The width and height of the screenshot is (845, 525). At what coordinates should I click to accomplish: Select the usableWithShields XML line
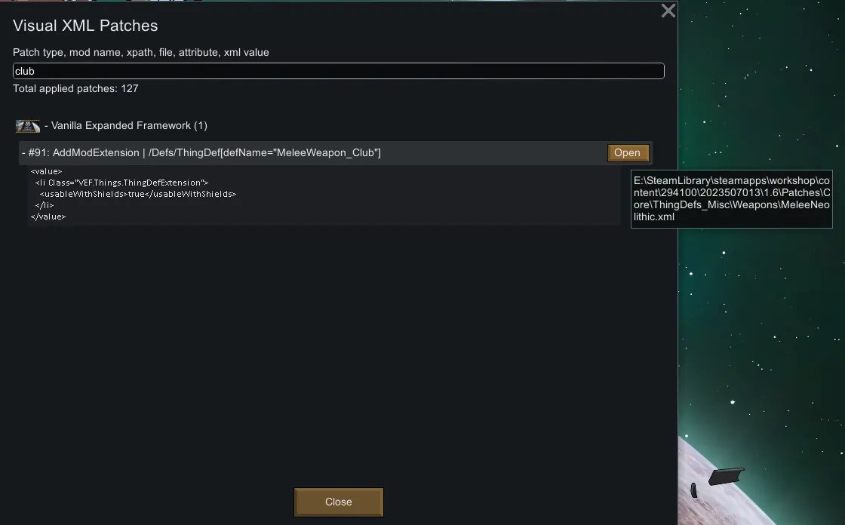coord(137,194)
